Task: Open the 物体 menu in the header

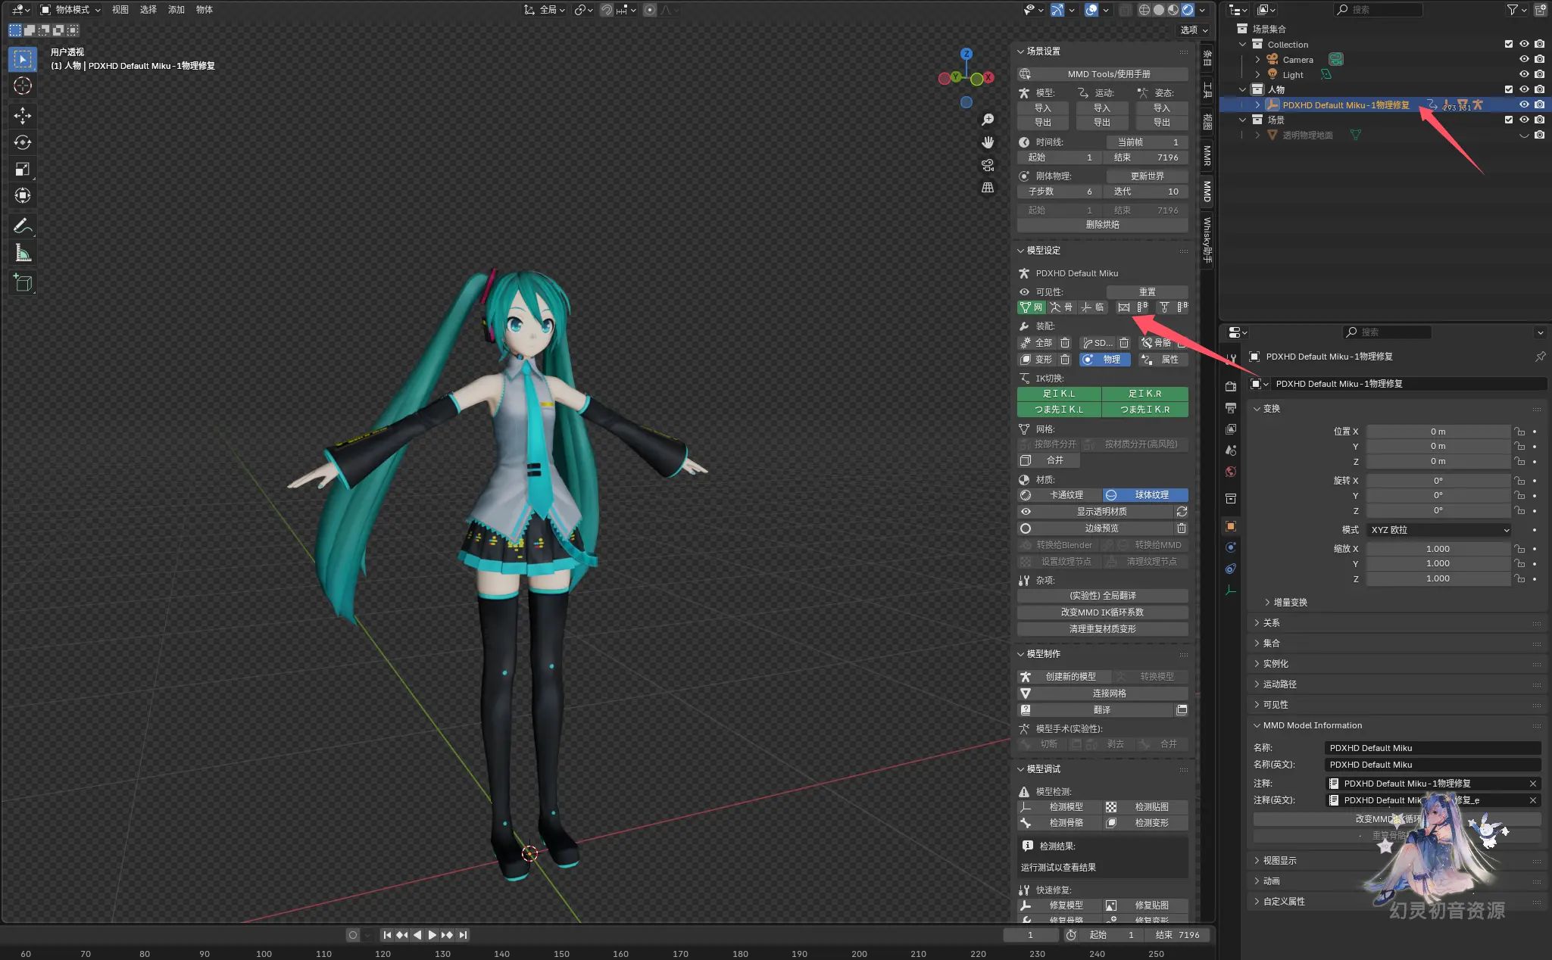Action: [x=202, y=9]
